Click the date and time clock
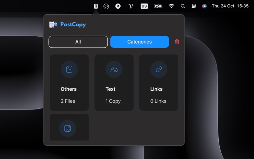This screenshot has width=254, height=159. click(230, 6)
